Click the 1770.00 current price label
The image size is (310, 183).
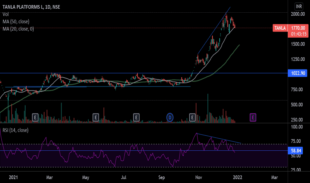point(298,28)
